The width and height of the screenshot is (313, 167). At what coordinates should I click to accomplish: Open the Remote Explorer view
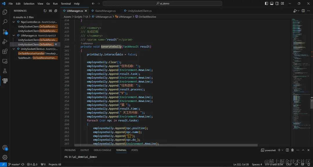5,61
